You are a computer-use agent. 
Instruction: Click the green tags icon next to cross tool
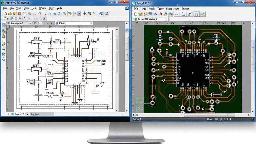pos(89,13)
